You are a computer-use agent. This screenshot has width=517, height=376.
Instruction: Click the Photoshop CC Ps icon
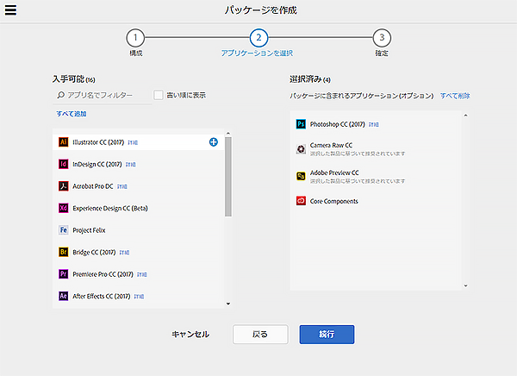(x=301, y=124)
